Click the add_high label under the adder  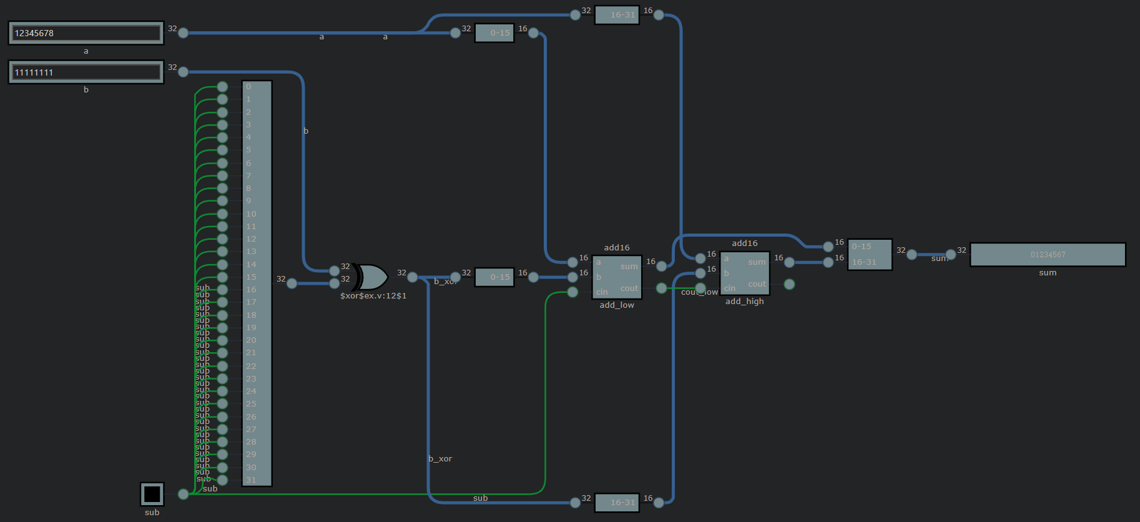pos(745,302)
